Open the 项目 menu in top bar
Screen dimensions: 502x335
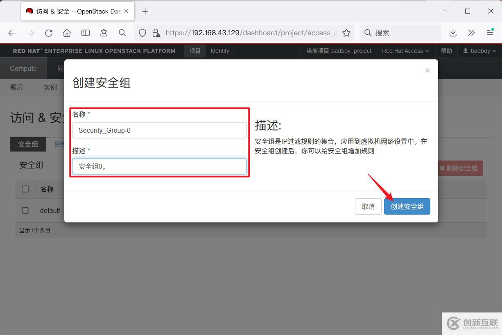pos(195,51)
